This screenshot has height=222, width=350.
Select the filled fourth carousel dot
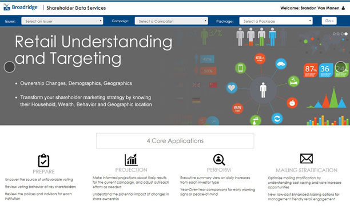coord(346,34)
